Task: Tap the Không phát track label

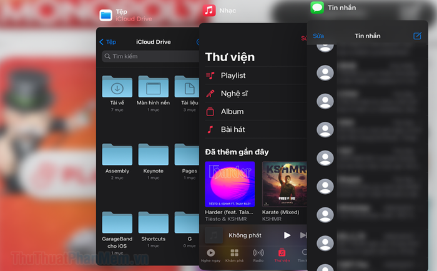Action: click(x=245, y=235)
